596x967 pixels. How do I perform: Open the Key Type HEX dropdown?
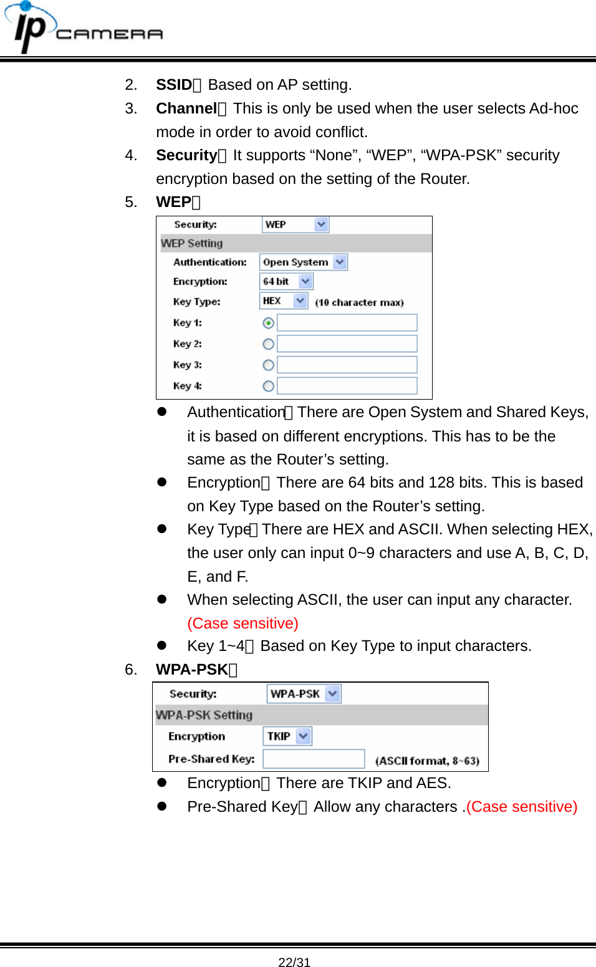284,301
